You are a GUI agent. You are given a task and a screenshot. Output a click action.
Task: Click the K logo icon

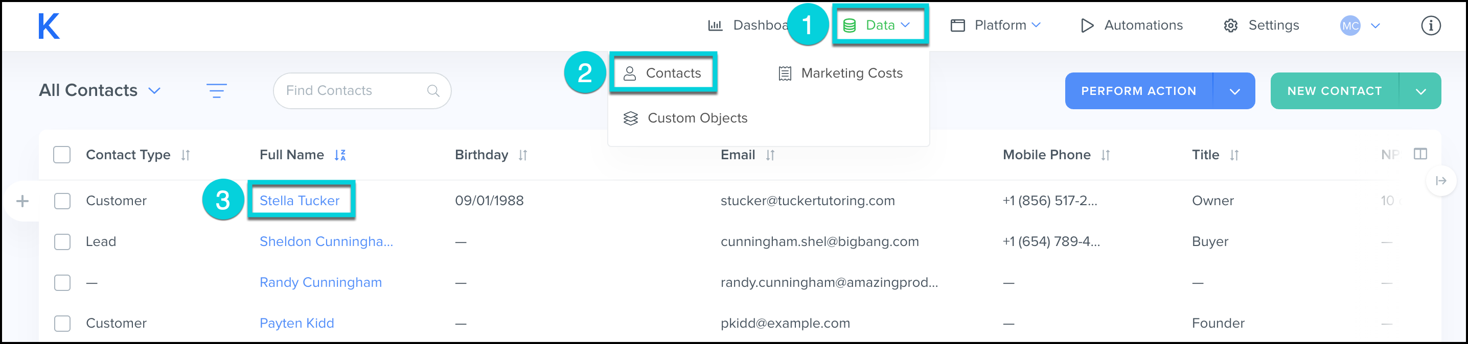49,26
